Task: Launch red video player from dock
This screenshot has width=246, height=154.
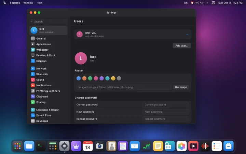Action: click(193, 146)
